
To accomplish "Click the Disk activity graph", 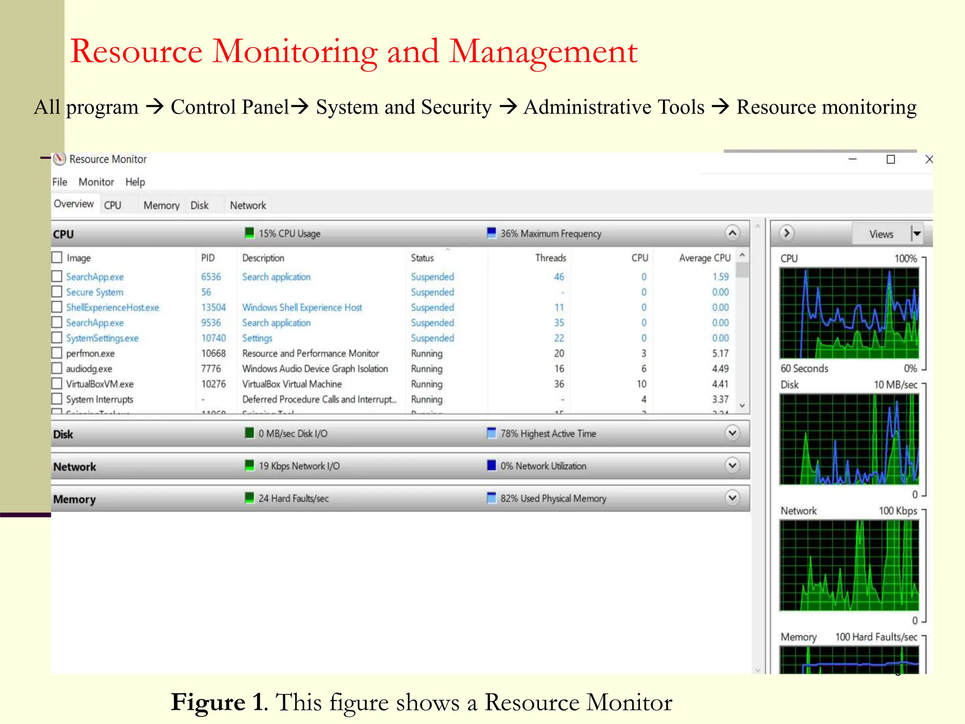I will point(849,439).
